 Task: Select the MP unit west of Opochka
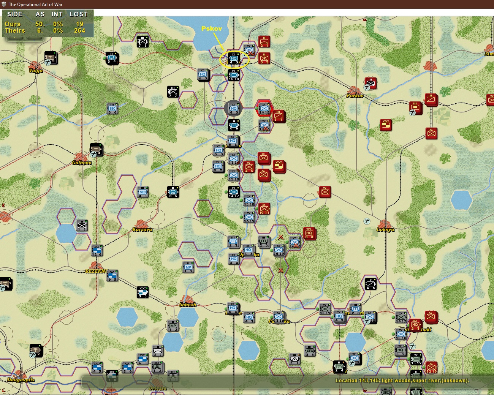pos(188,267)
